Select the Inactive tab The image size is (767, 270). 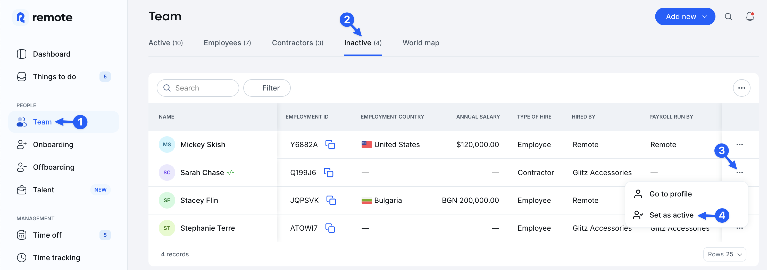363,43
